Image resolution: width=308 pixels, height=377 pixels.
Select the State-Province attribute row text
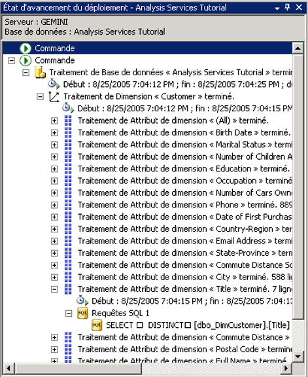coord(185,253)
